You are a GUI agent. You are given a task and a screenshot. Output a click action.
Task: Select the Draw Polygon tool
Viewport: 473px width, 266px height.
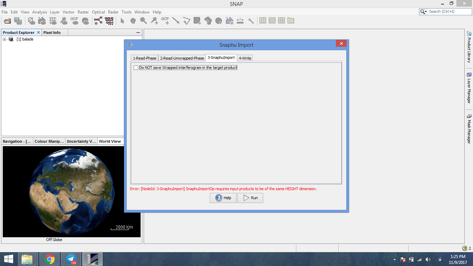click(x=208, y=21)
